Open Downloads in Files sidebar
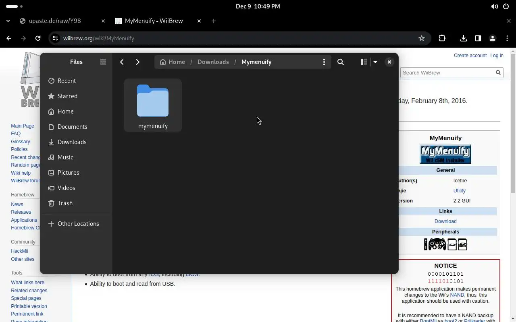Viewport: 516px width, 322px height. [x=76, y=142]
